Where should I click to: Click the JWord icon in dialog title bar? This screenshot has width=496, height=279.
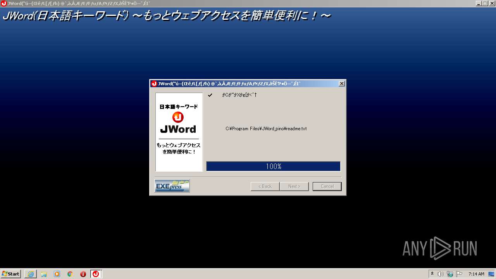(154, 84)
